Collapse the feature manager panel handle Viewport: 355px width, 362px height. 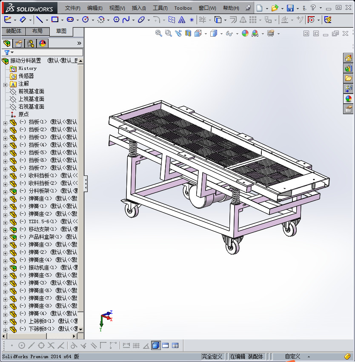tap(86, 184)
